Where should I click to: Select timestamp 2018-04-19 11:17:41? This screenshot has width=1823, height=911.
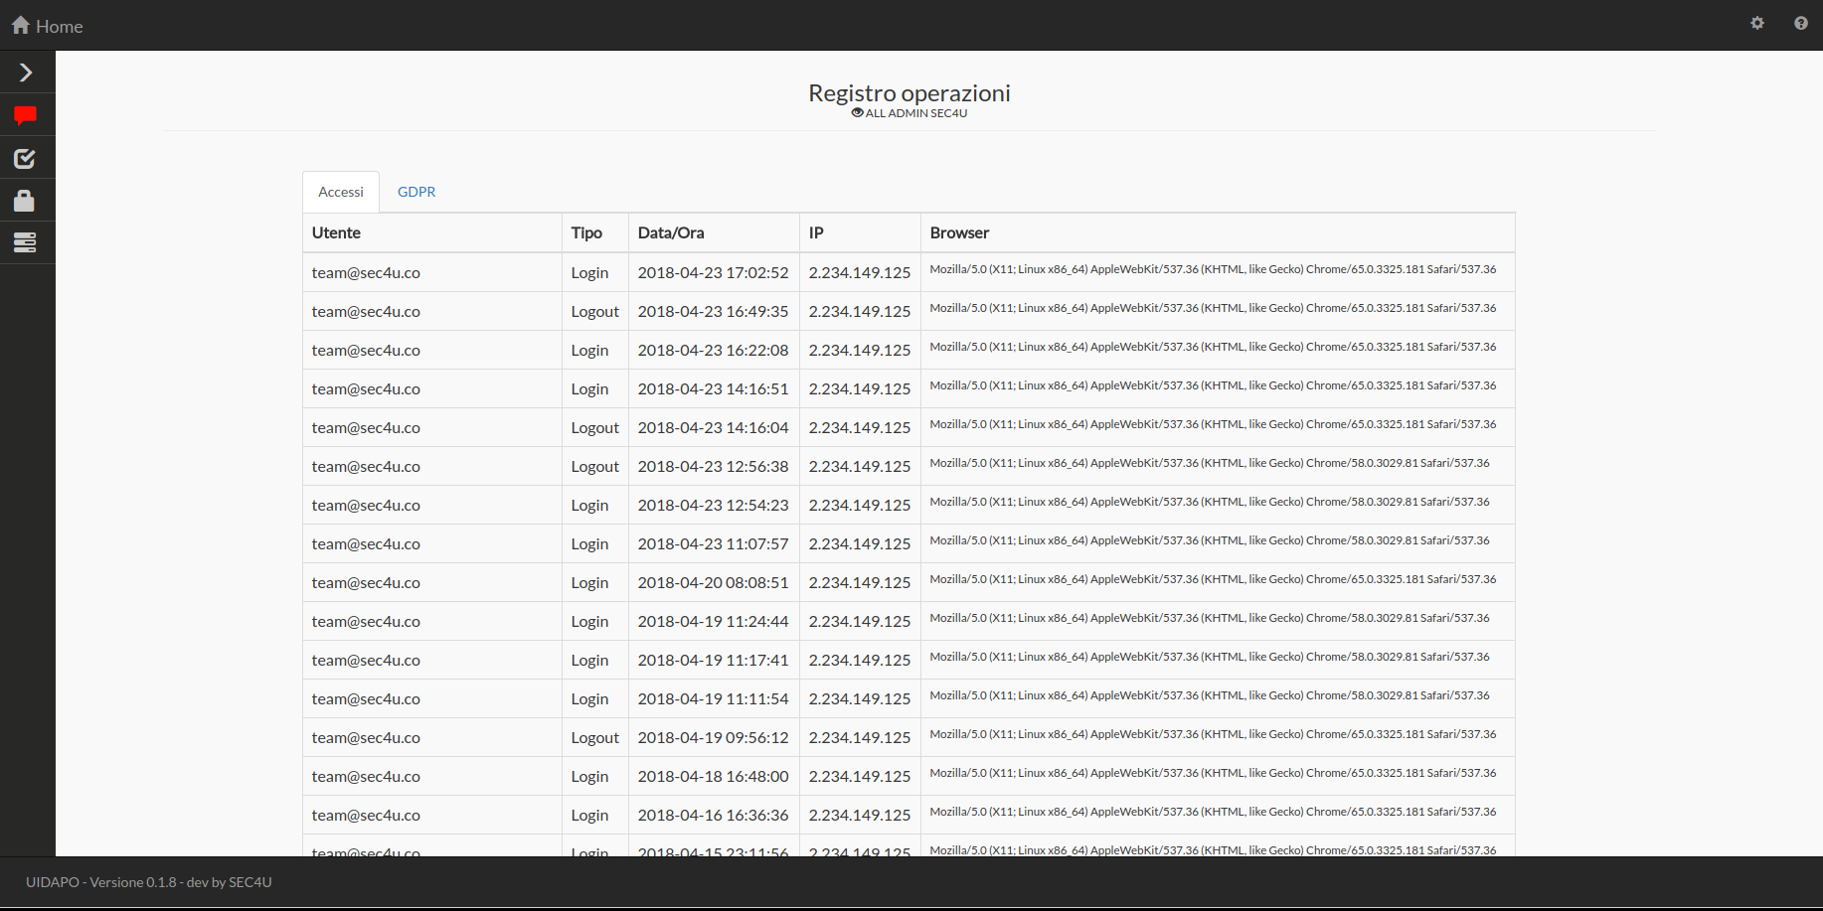[x=713, y=660]
